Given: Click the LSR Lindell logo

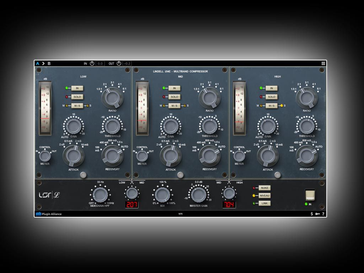Looking at the screenshot, I should tap(49, 195).
